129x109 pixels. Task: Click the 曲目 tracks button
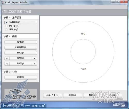21,53
